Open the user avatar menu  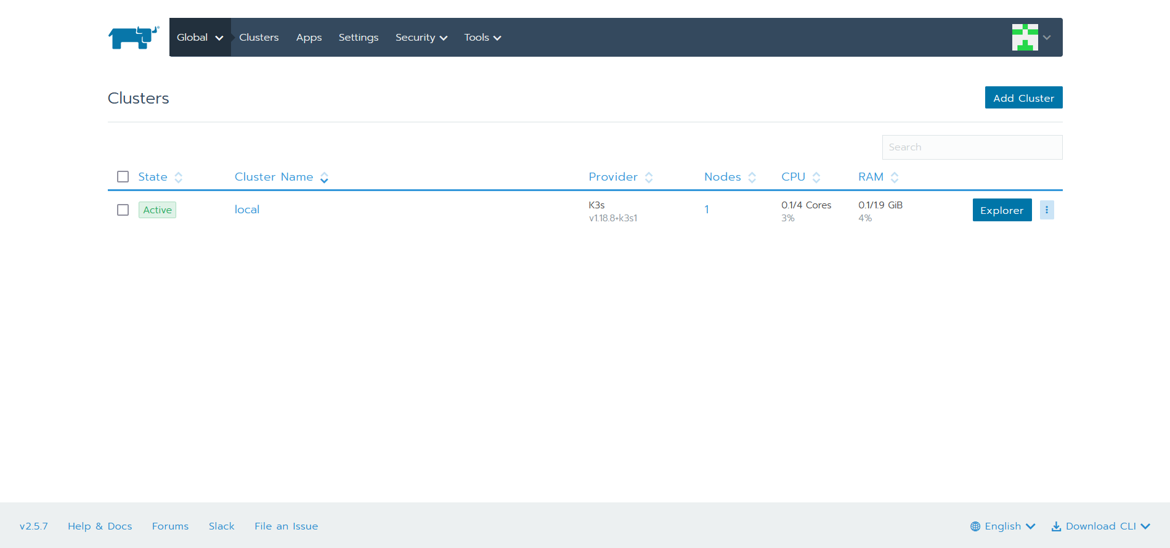(x=1025, y=37)
